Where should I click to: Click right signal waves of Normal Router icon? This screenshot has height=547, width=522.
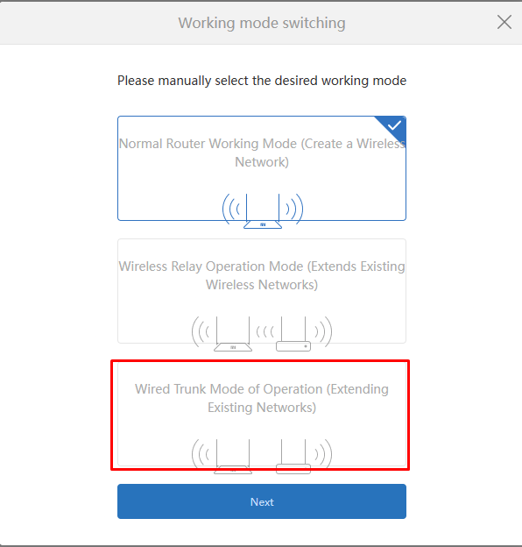294,209
